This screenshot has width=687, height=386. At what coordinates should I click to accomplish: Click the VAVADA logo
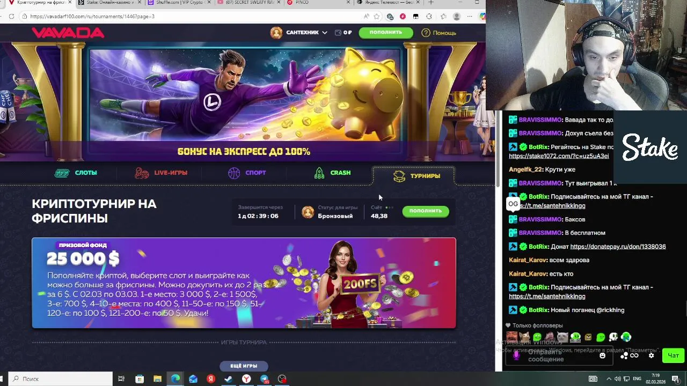68,33
